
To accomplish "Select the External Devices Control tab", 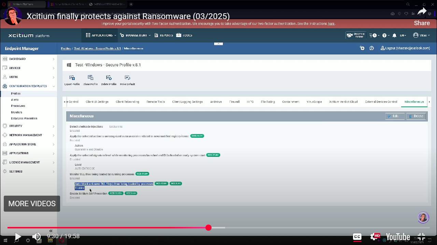I will (x=381, y=102).
